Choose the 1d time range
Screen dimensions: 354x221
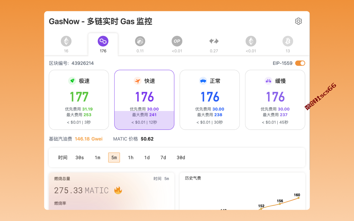point(147,157)
